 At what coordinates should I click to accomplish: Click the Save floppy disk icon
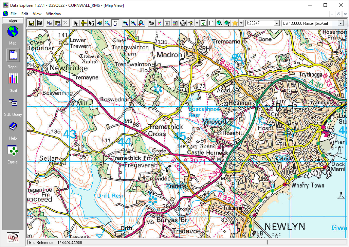32,23
